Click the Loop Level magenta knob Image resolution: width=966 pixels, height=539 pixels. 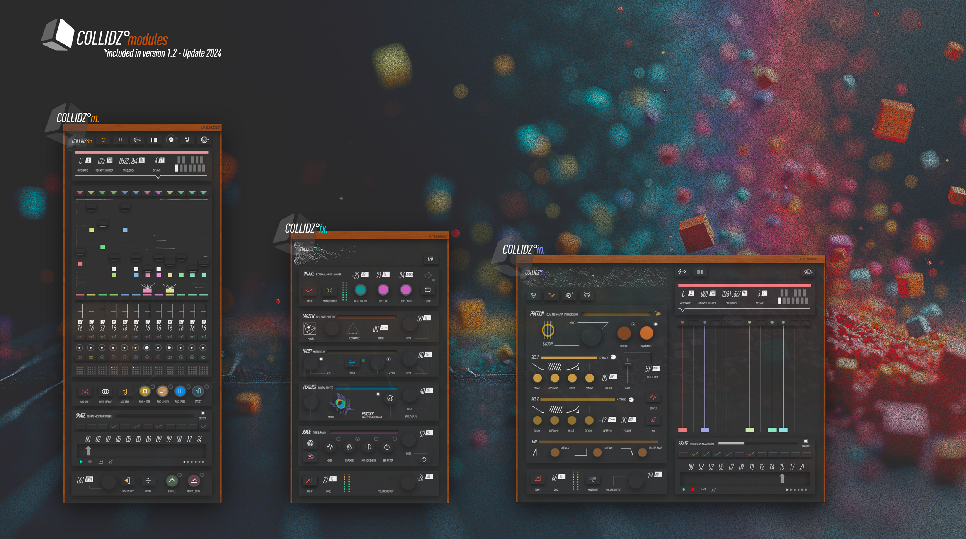[x=383, y=290]
